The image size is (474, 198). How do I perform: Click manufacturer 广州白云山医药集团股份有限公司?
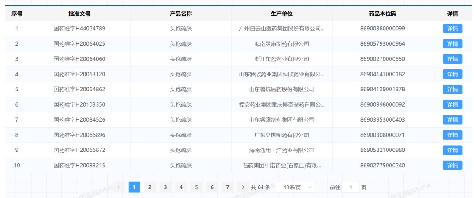(x=282, y=29)
